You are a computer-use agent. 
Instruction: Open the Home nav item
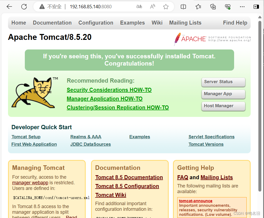(19, 23)
